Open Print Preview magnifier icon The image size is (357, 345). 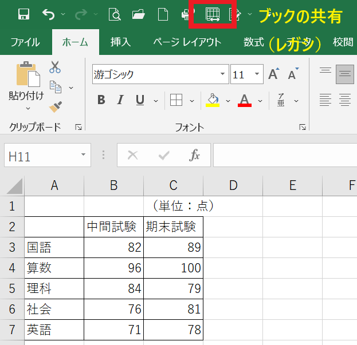point(115,14)
